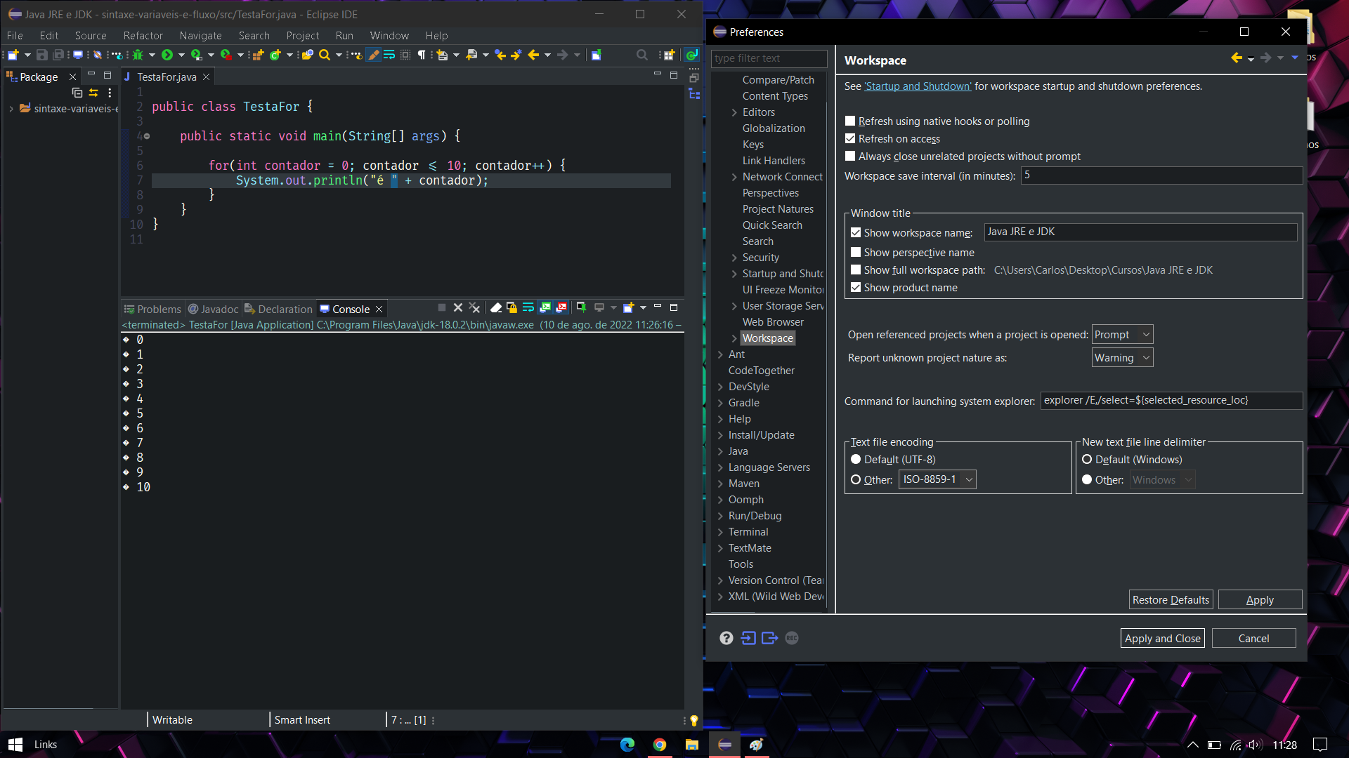The image size is (1349, 758).
Task: Click the Open Type icon
Action: (x=308, y=55)
